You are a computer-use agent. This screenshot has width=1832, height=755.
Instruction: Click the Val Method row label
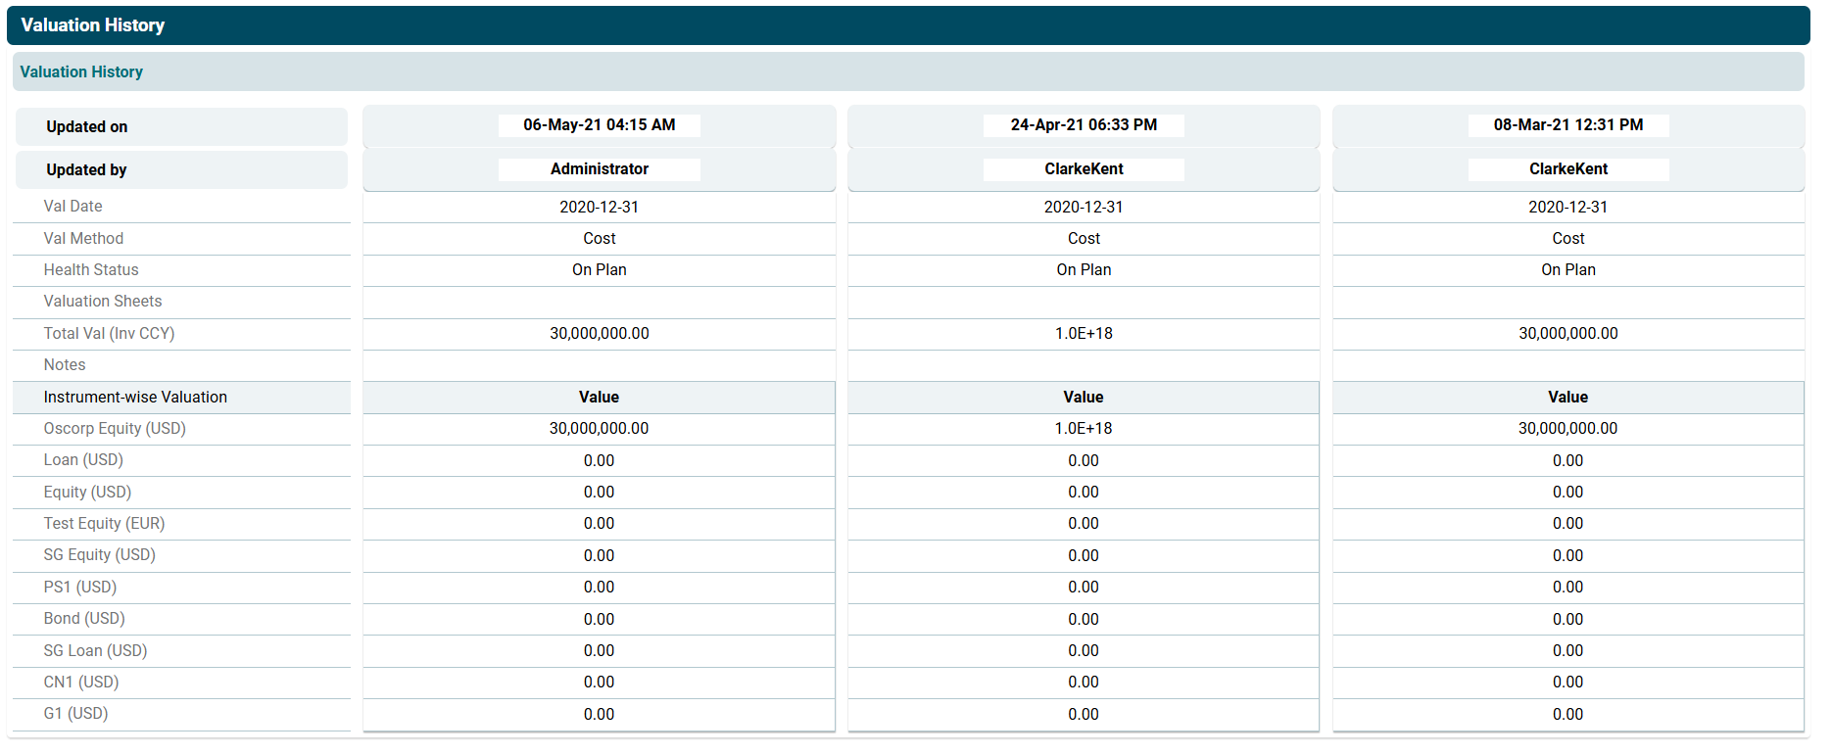tap(83, 238)
